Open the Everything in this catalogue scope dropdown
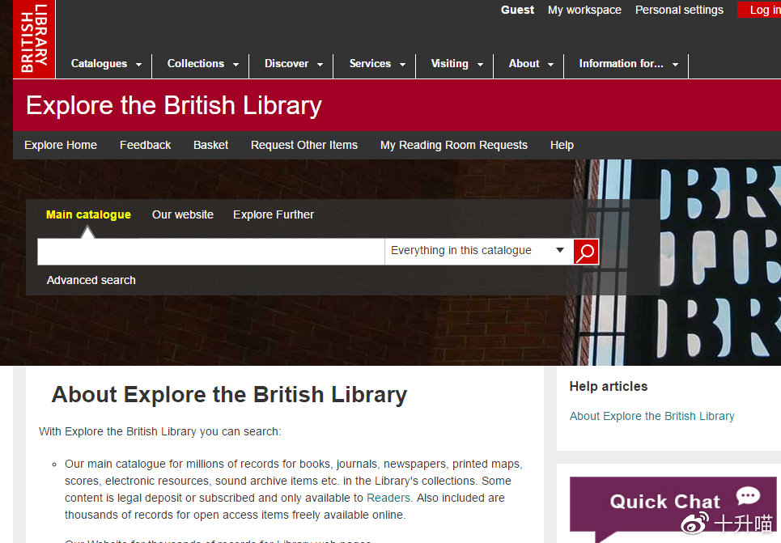This screenshot has width=781, height=543. click(x=478, y=251)
